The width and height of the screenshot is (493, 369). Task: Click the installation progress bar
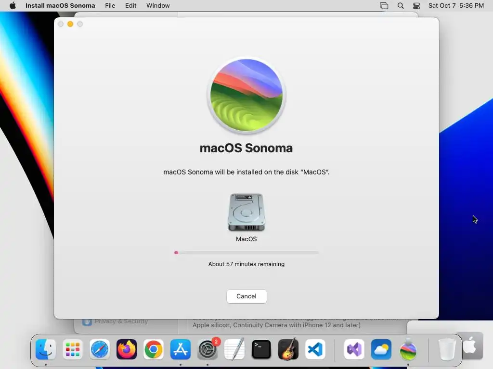click(246, 253)
